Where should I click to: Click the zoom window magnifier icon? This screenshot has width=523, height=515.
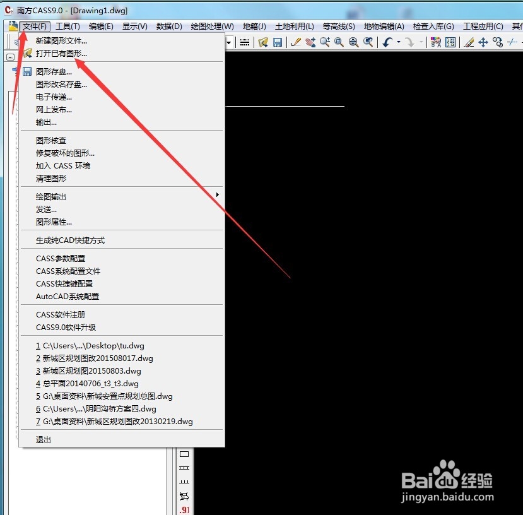click(x=339, y=42)
